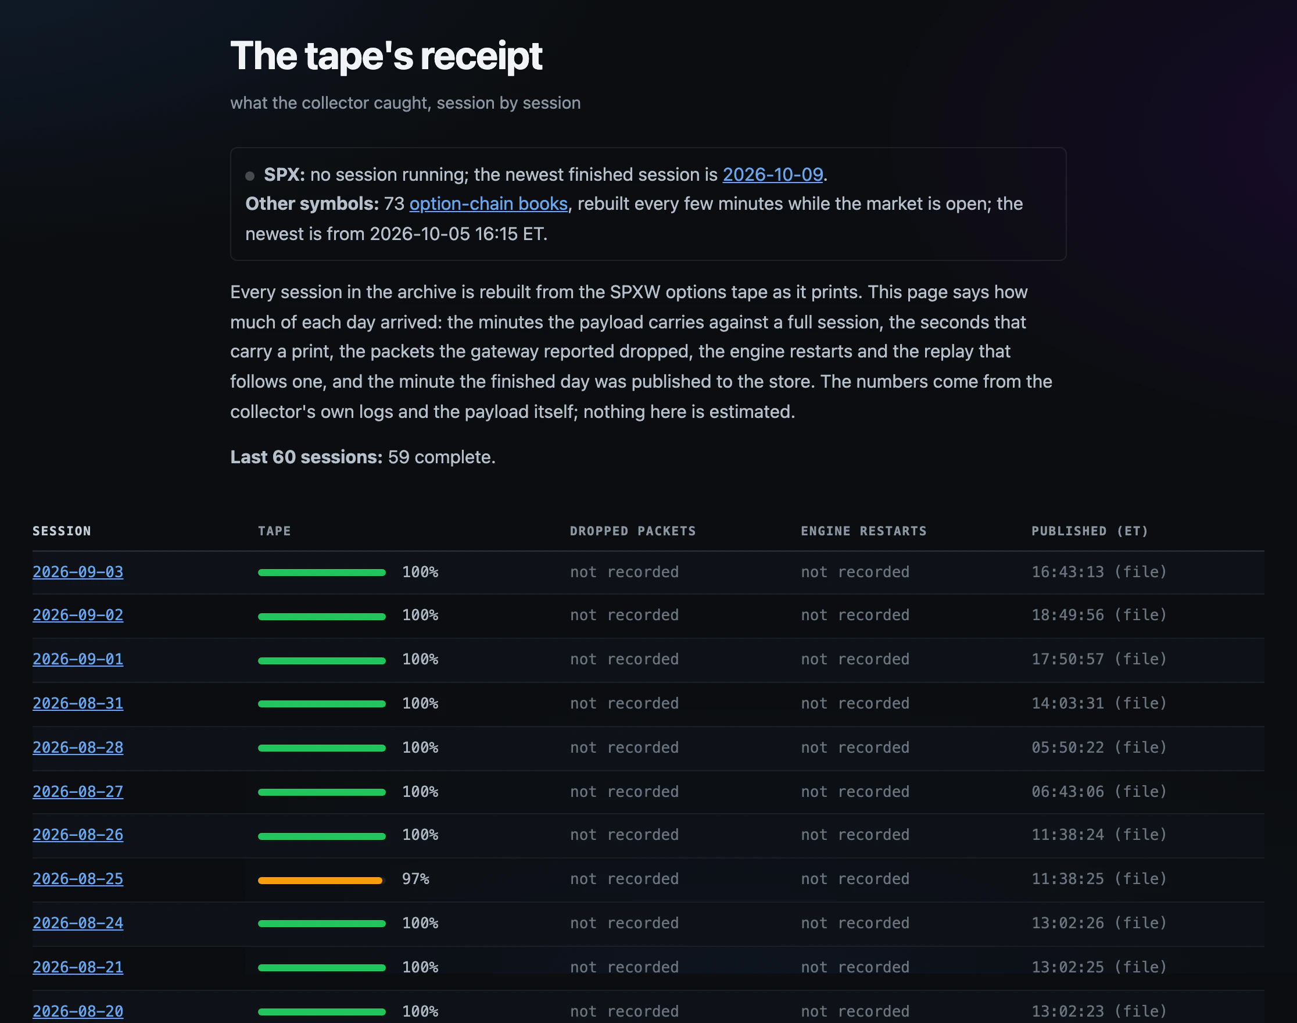Select published time 14:03:31 (file)
This screenshot has height=1023, width=1297.
pyautogui.click(x=1099, y=703)
